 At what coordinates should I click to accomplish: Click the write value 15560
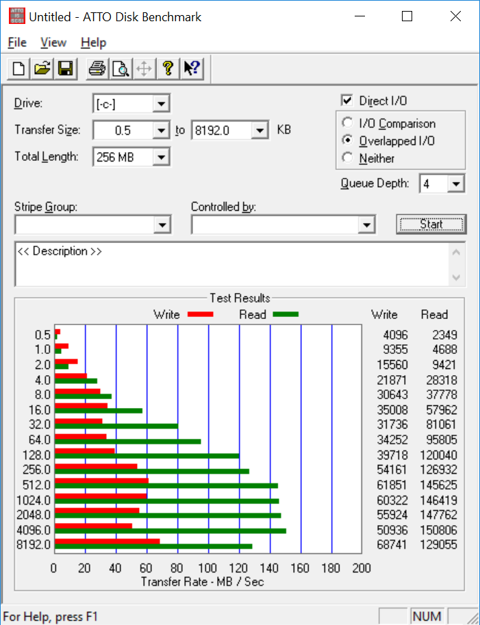pyautogui.click(x=392, y=365)
